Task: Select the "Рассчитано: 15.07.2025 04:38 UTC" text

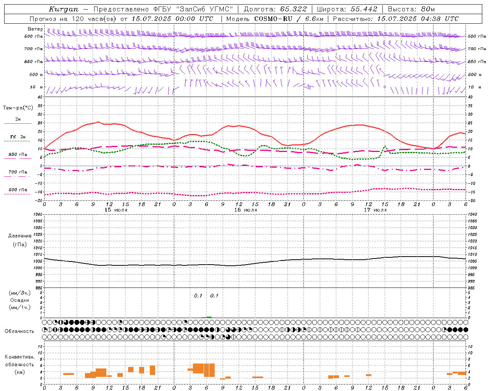Action: (x=396, y=19)
